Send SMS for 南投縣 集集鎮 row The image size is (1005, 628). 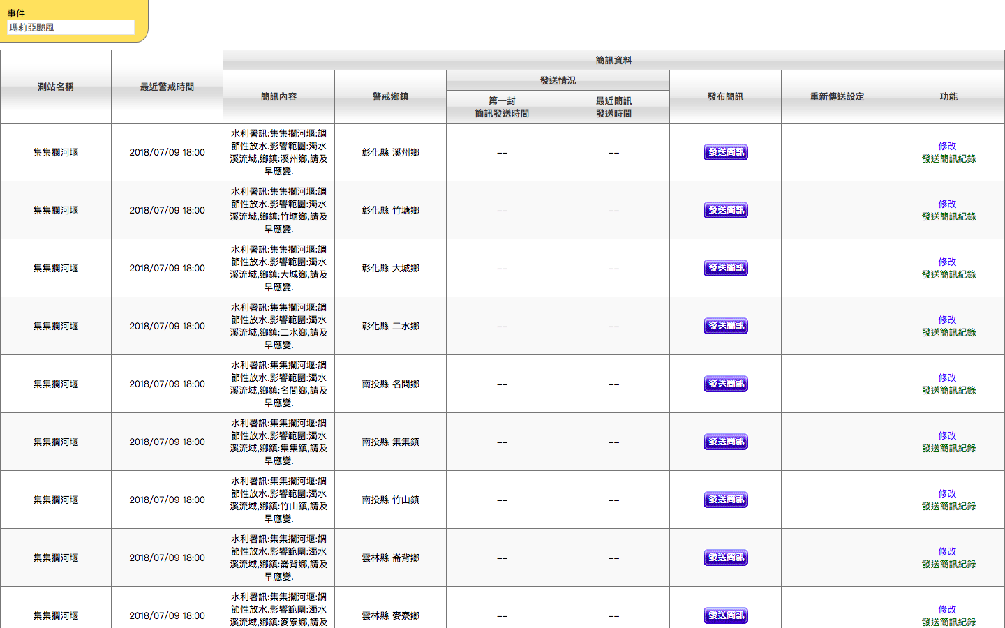[725, 442]
